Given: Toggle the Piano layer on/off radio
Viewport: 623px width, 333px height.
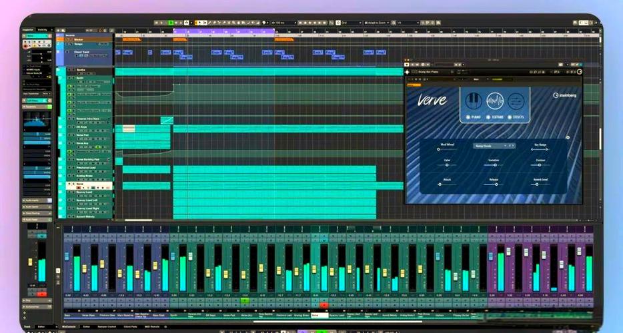Looking at the screenshot, I should click(x=468, y=117).
